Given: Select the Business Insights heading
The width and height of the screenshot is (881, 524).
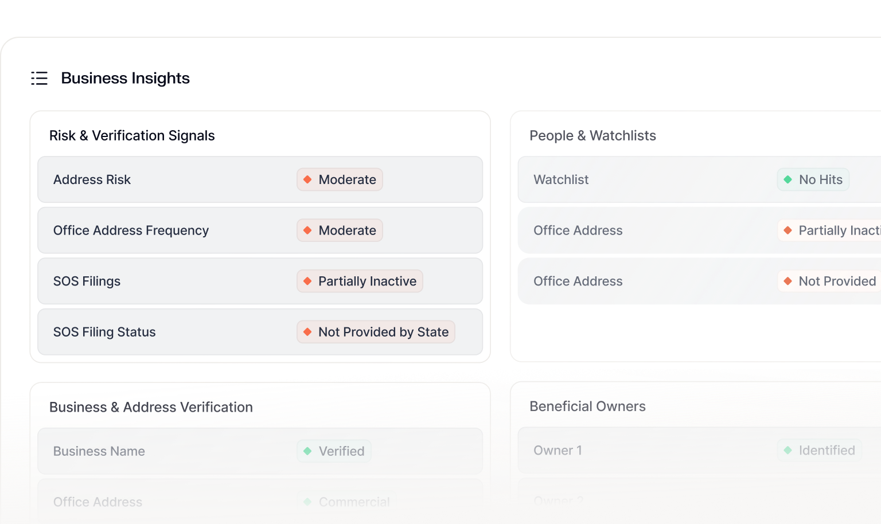Looking at the screenshot, I should [x=125, y=78].
